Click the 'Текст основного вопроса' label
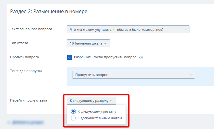Image resolution: width=214 pixels, height=129 pixels. (x=31, y=29)
